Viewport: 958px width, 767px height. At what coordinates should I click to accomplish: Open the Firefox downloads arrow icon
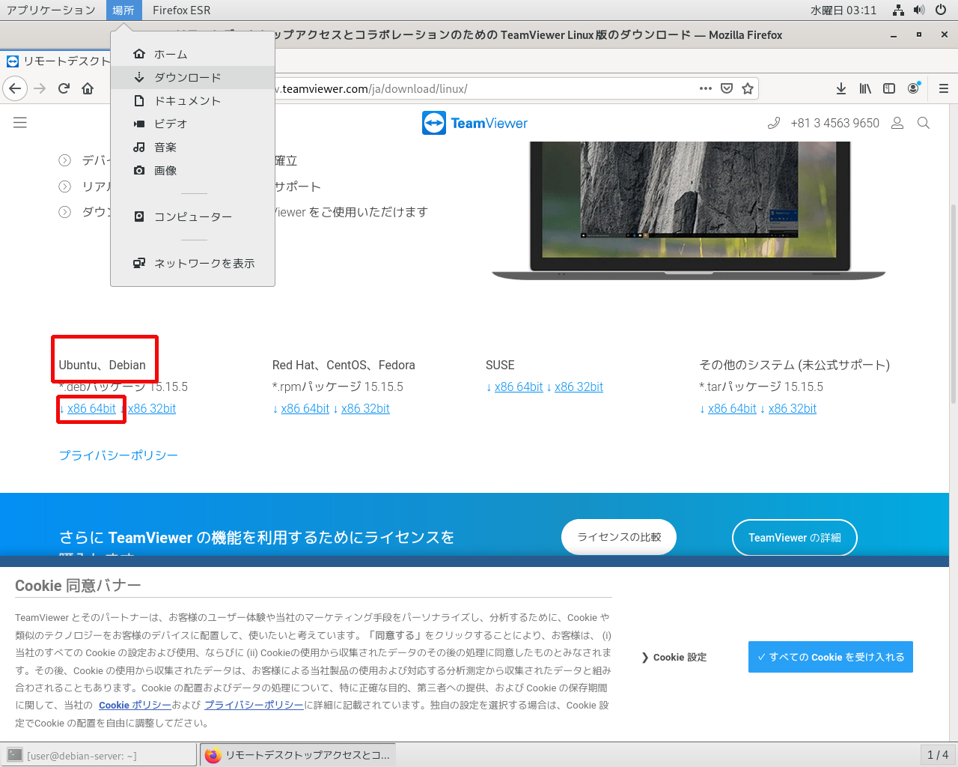(x=841, y=88)
